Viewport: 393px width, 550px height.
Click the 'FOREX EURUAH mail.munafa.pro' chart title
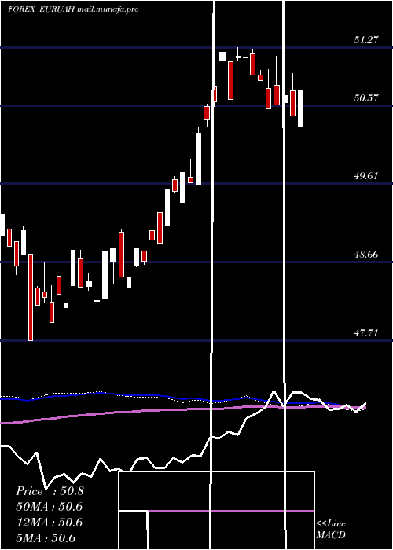[x=73, y=9]
